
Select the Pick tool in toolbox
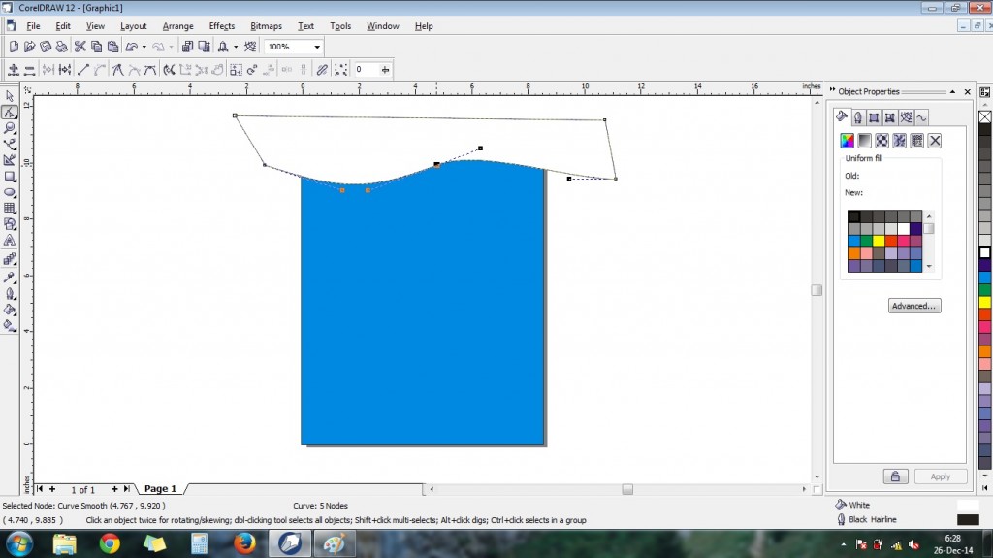[10, 96]
